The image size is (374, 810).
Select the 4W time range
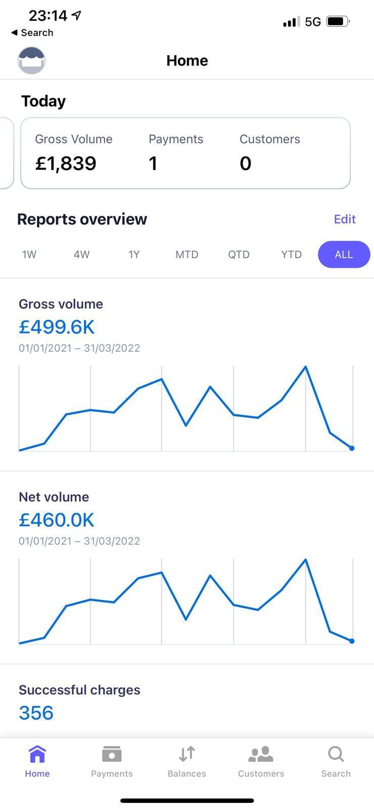click(81, 255)
